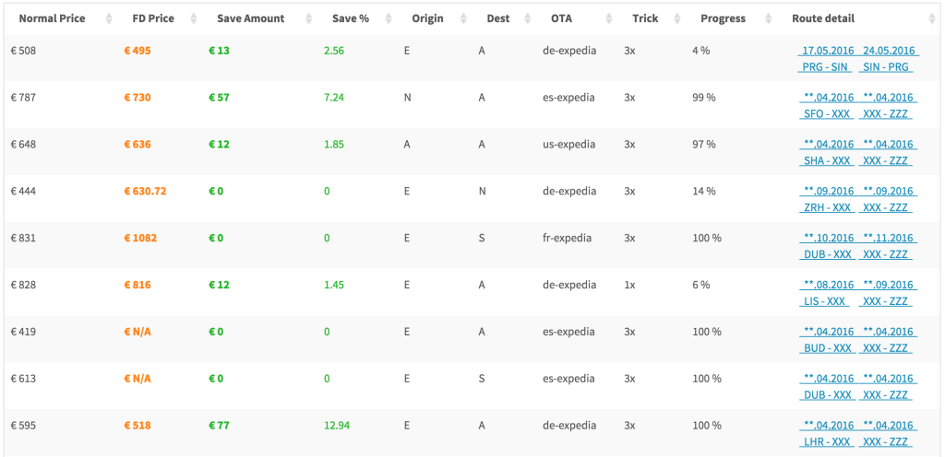
Task: Open the SHA - XXX route link
Action: click(826, 161)
